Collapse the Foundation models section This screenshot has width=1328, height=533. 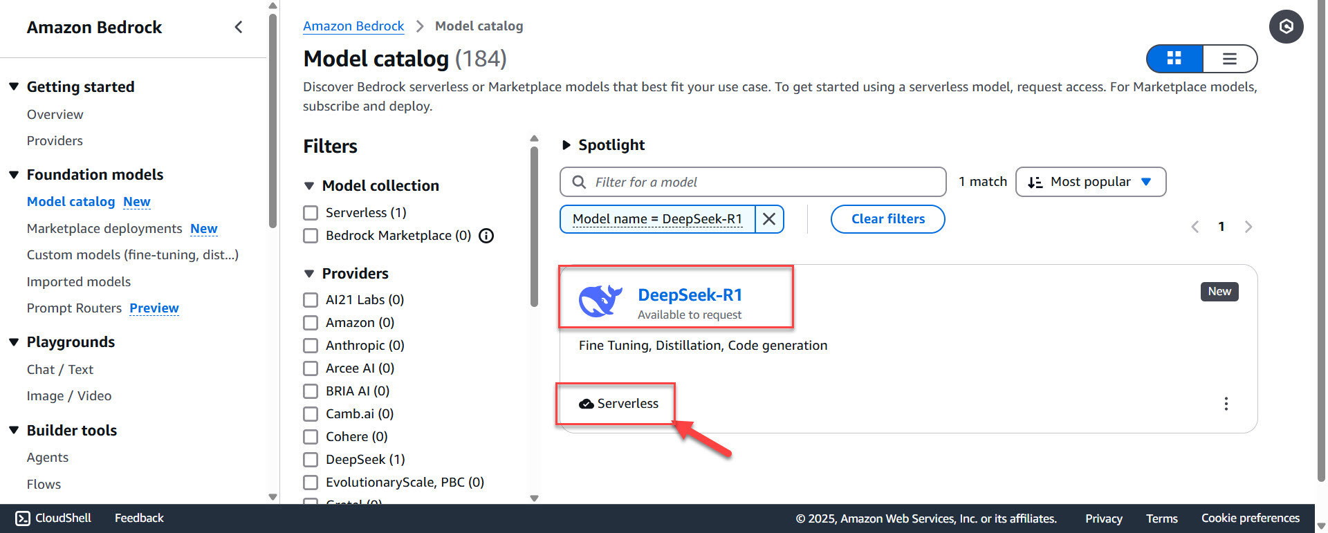tap(14, 175)
